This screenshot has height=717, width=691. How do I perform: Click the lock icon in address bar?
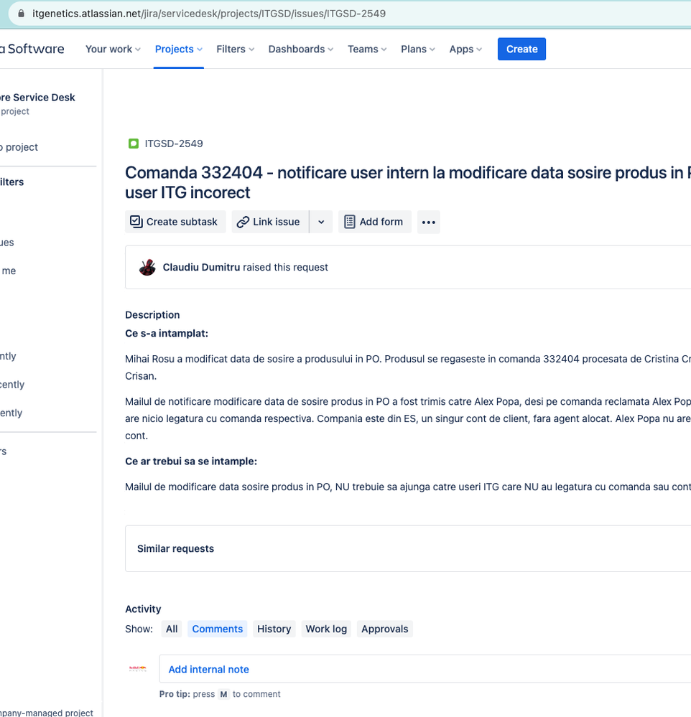point(21,13)
